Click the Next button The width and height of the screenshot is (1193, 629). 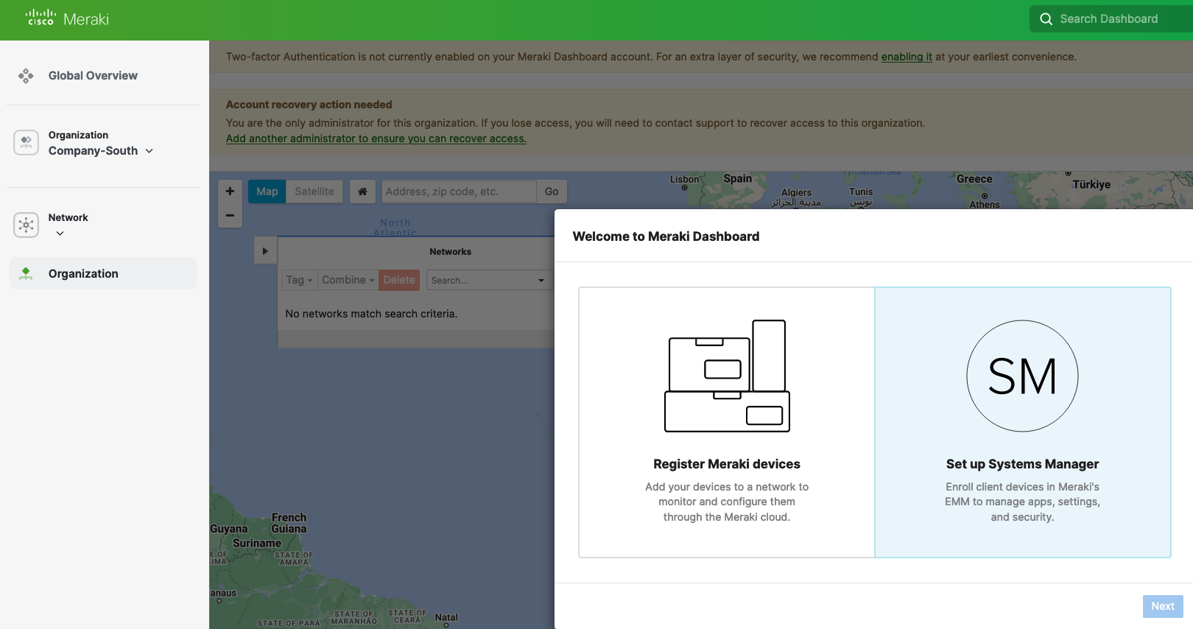1163,606
